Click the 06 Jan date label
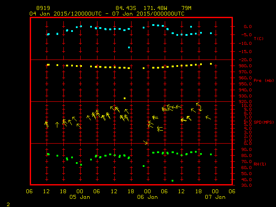Viewport: 276px width, 207px height. (147, 197)
